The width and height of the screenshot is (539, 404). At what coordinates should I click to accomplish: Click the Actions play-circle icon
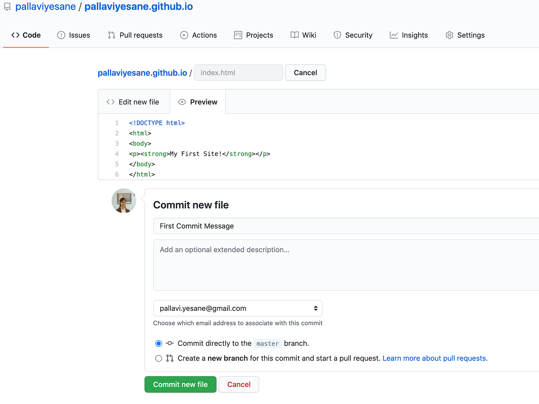184,35
